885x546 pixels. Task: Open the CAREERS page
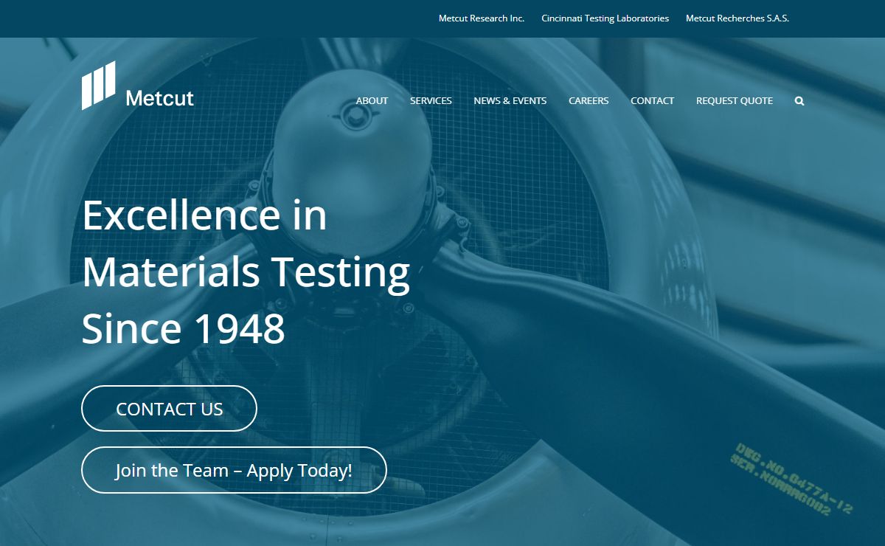589,101
